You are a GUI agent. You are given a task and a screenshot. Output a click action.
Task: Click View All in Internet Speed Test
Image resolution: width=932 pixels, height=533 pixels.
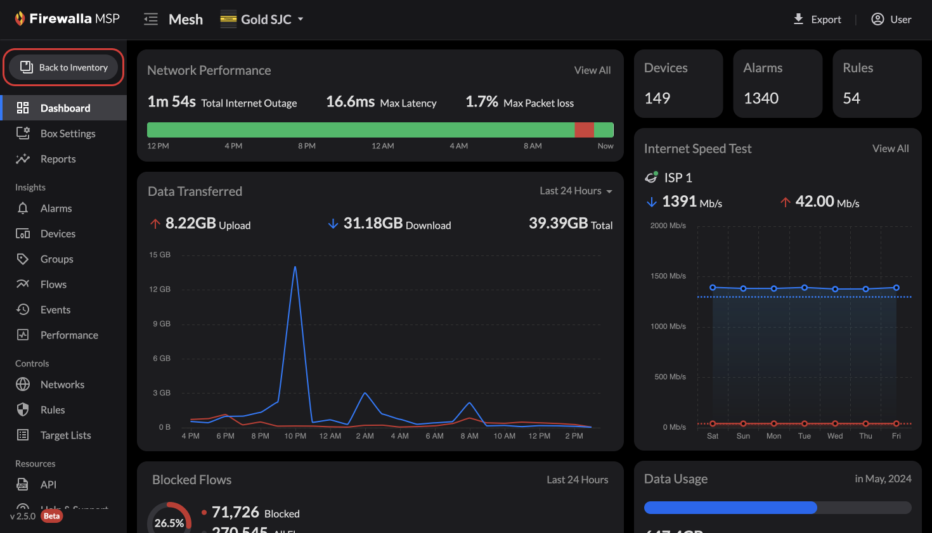tap(890, 148)
